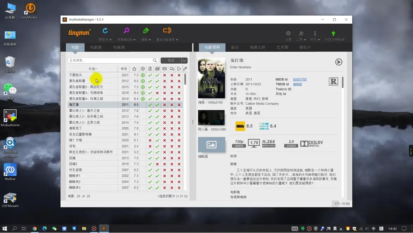The height and width of the screenshot is (233, 413).
Task: Click the blue refresh 更新源 icon
Action: point(105,31)
